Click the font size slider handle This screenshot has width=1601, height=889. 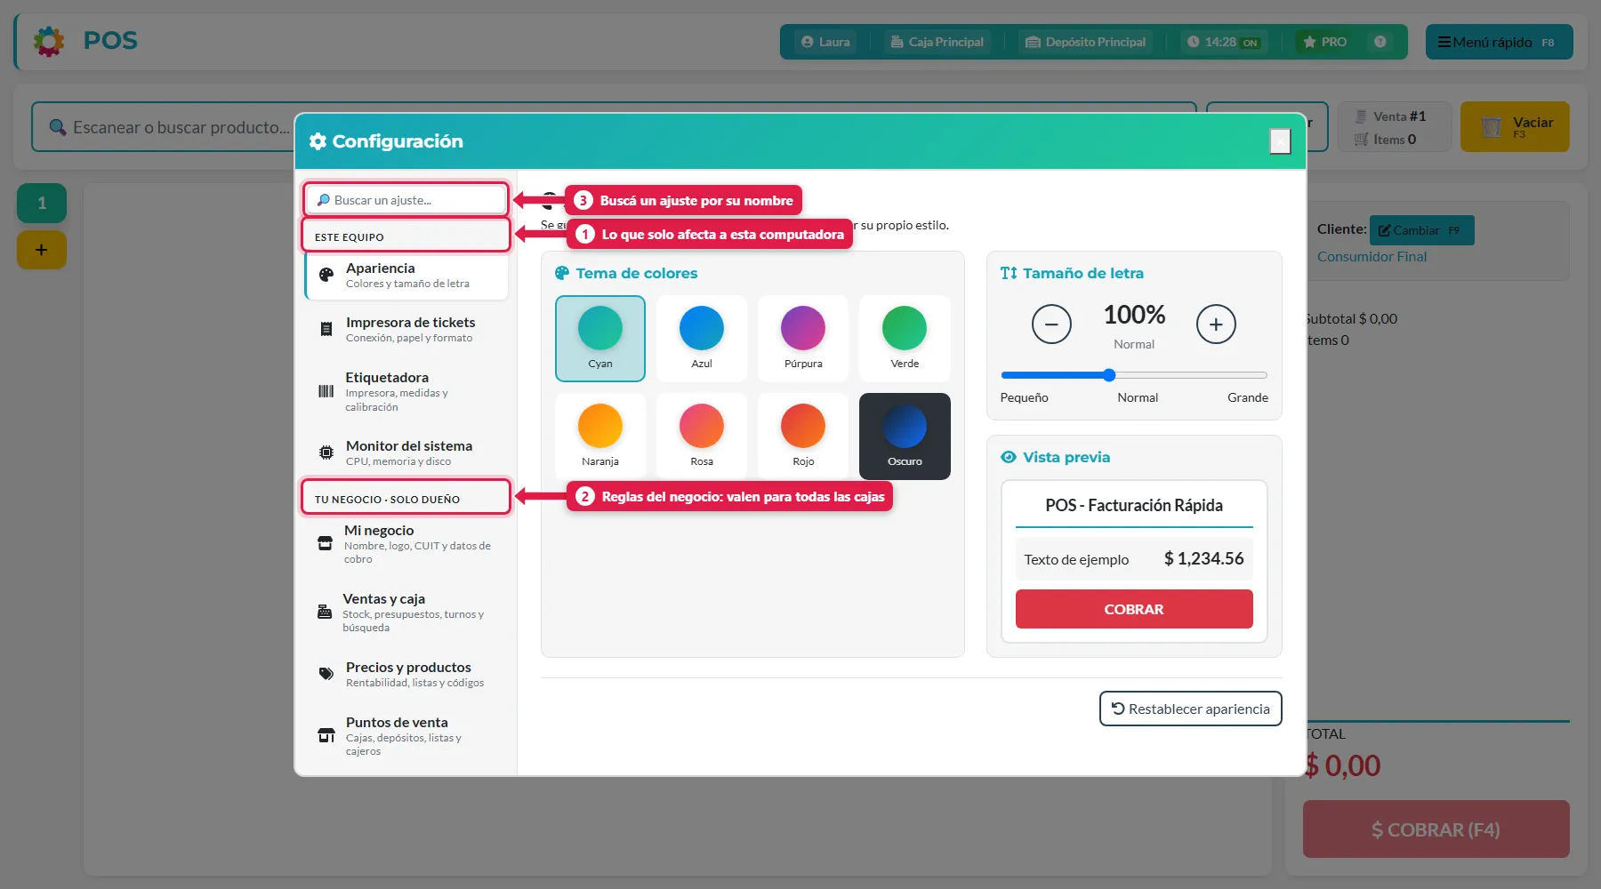click(x=1109, y=375)
